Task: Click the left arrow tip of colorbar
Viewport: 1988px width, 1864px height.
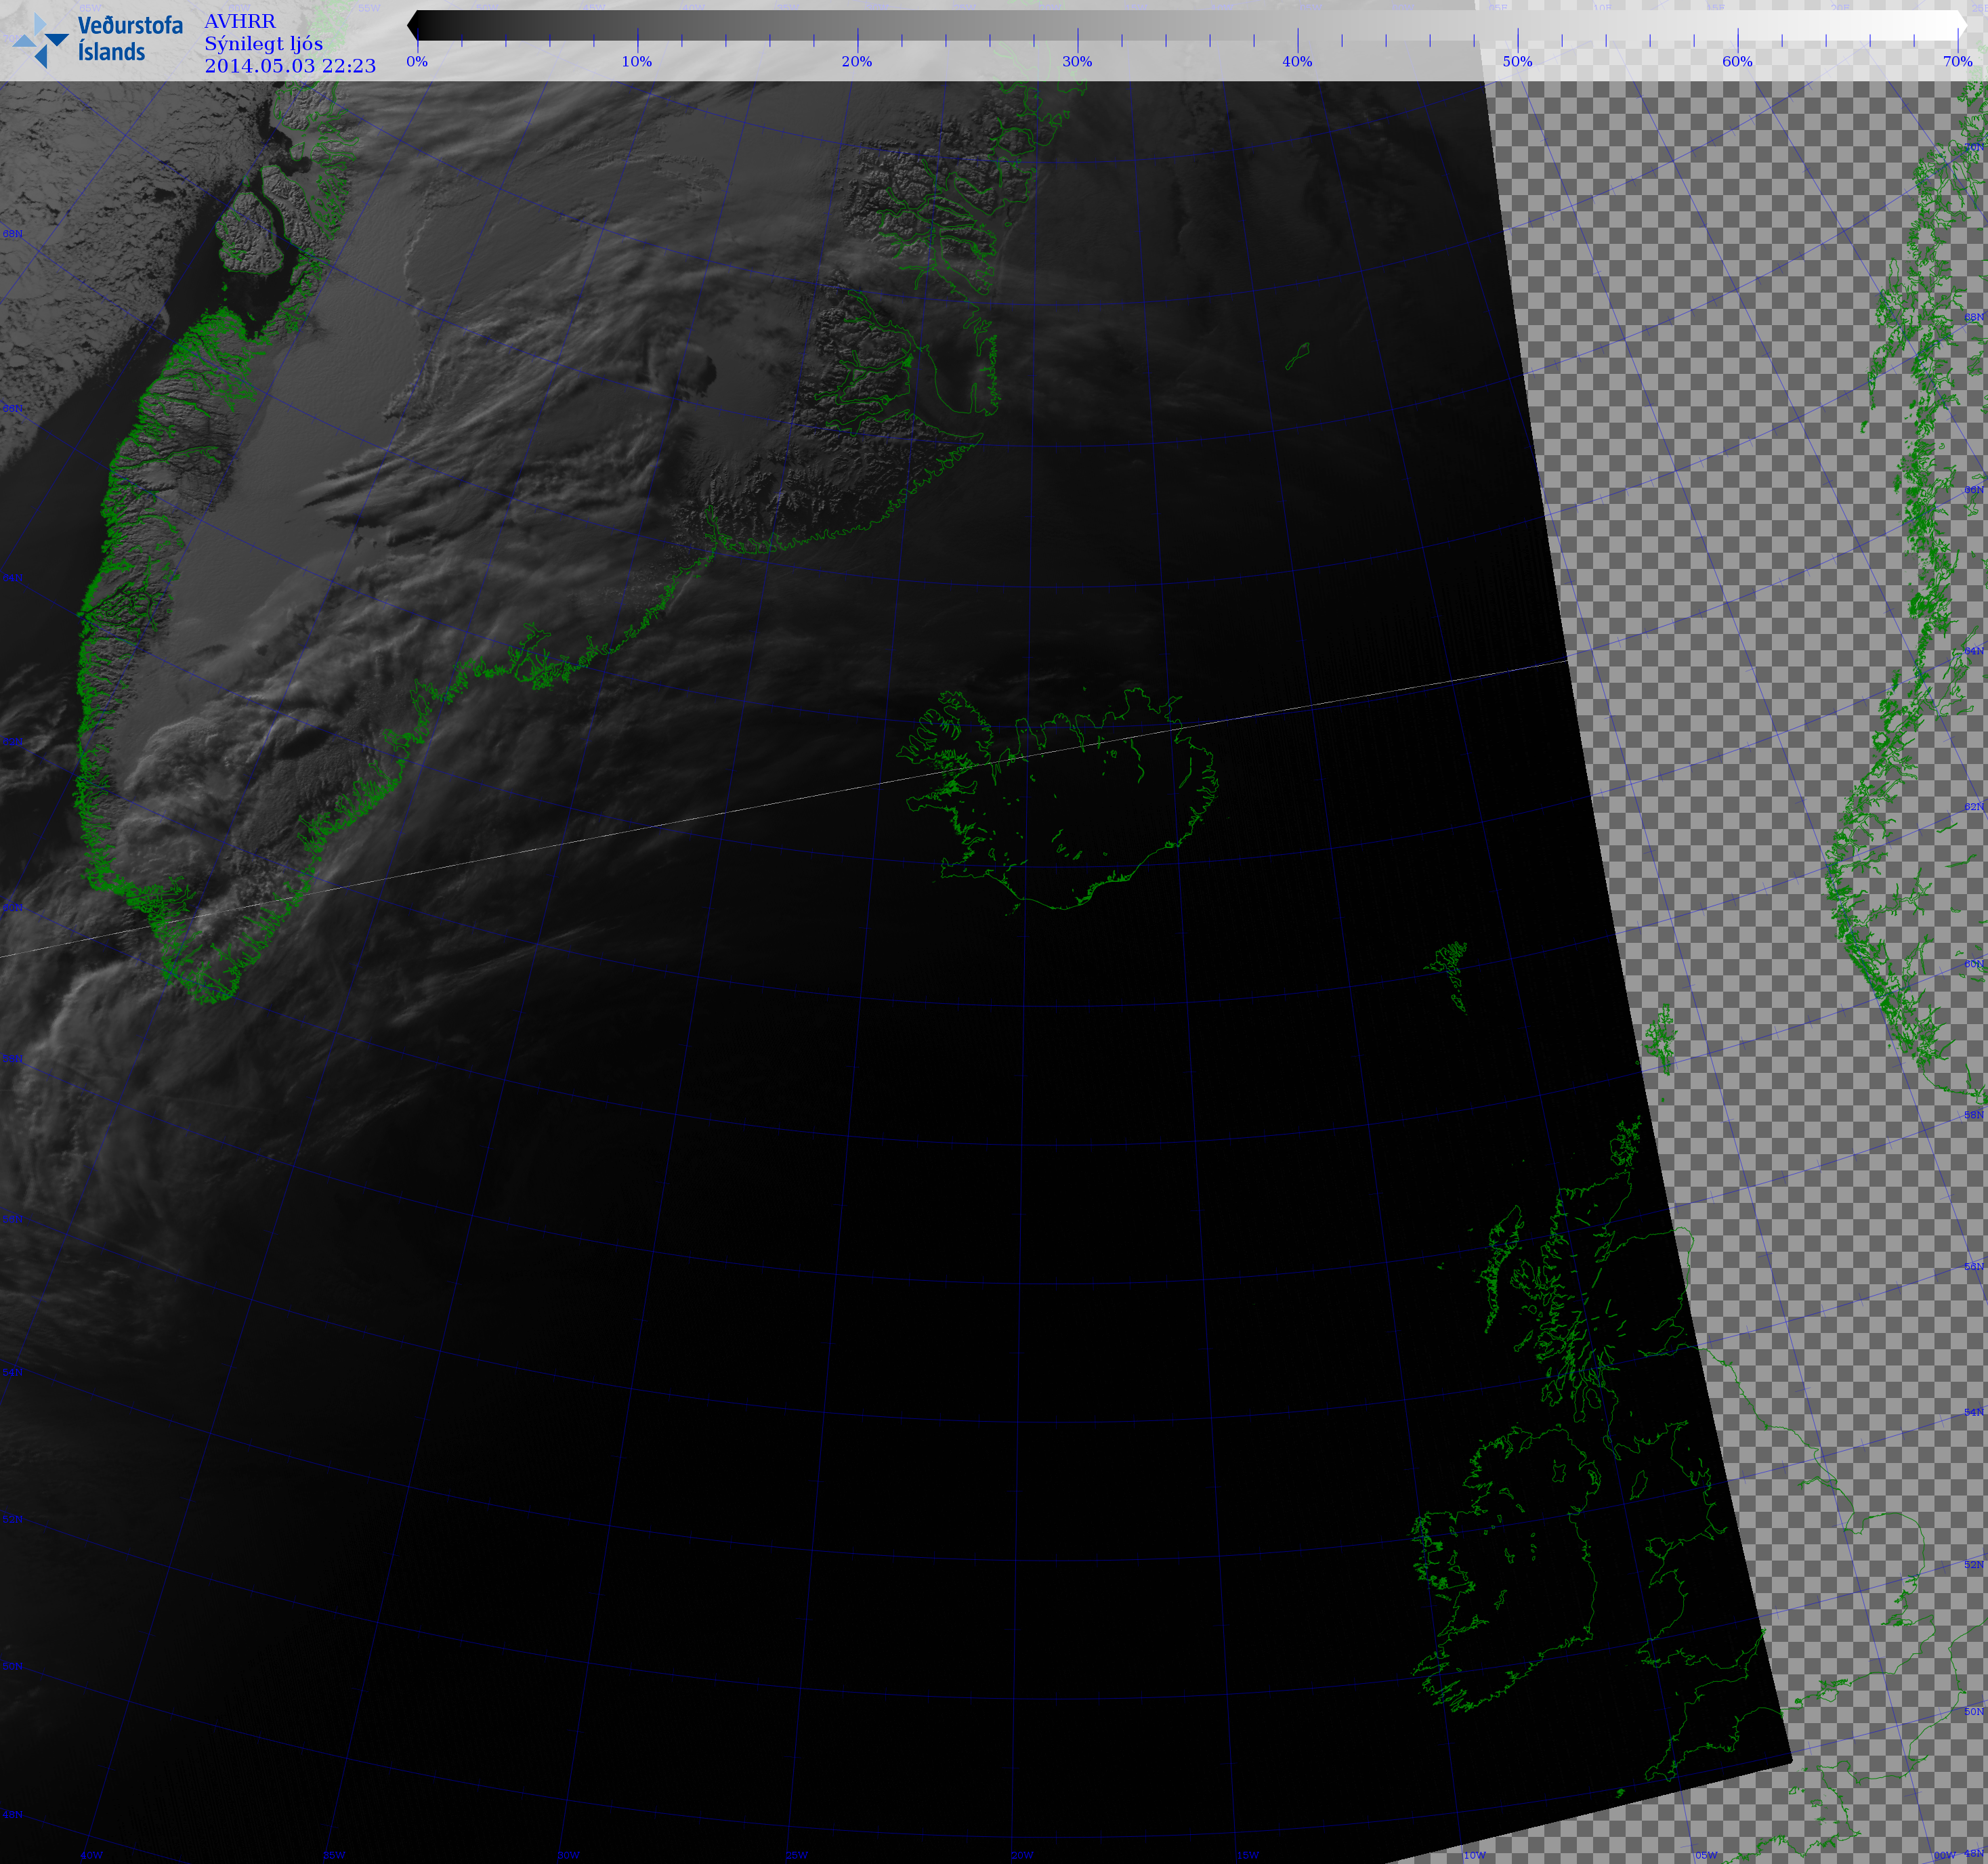Action: pyautogui.click(x=412, y=26)
